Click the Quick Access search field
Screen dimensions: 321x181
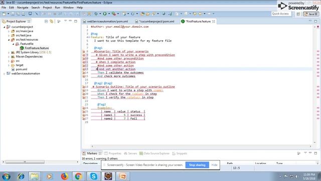click(x=281, y=14)
